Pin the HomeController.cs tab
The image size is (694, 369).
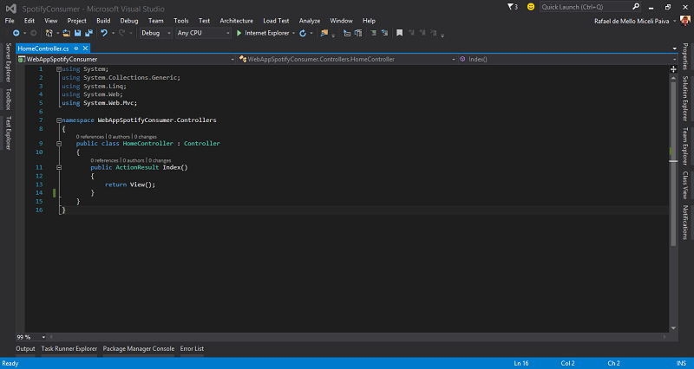tap(77, 49)
